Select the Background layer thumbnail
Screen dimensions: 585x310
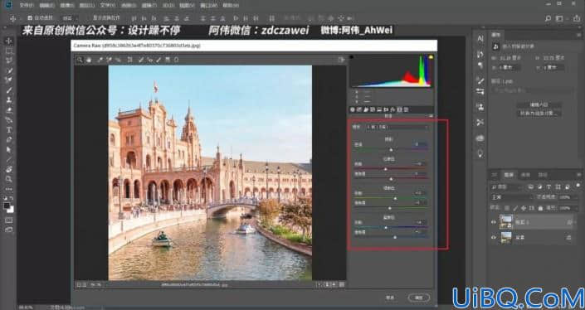[x=506, y=237]
